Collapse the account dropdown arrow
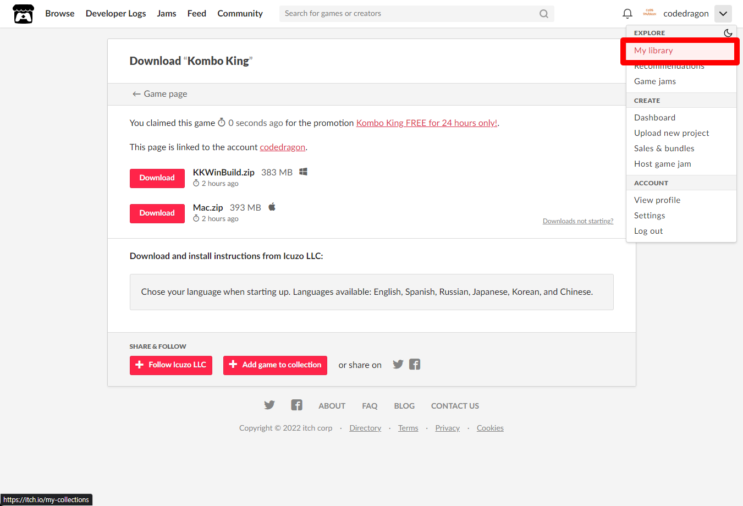The image size is (743, 506). click(723, 14)
